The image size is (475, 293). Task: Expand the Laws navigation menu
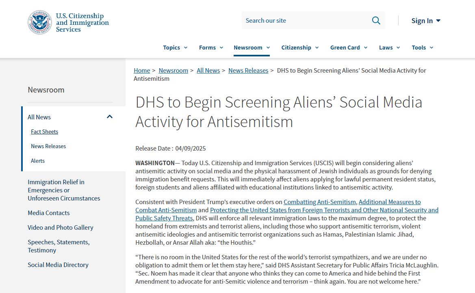click(x=389, y=47)
